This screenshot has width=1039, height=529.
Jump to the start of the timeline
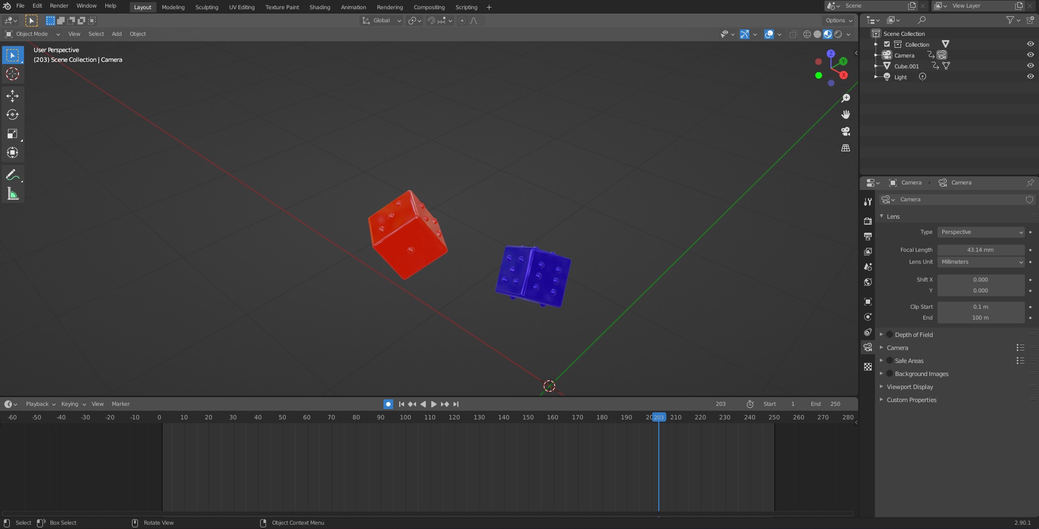click(401, 404)
